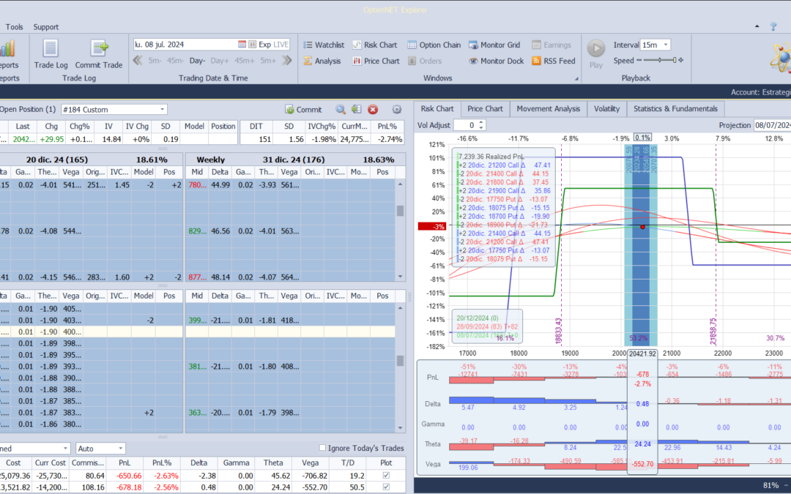
Task: Click the green table icon beside magnifier
Action: (357, 109)
